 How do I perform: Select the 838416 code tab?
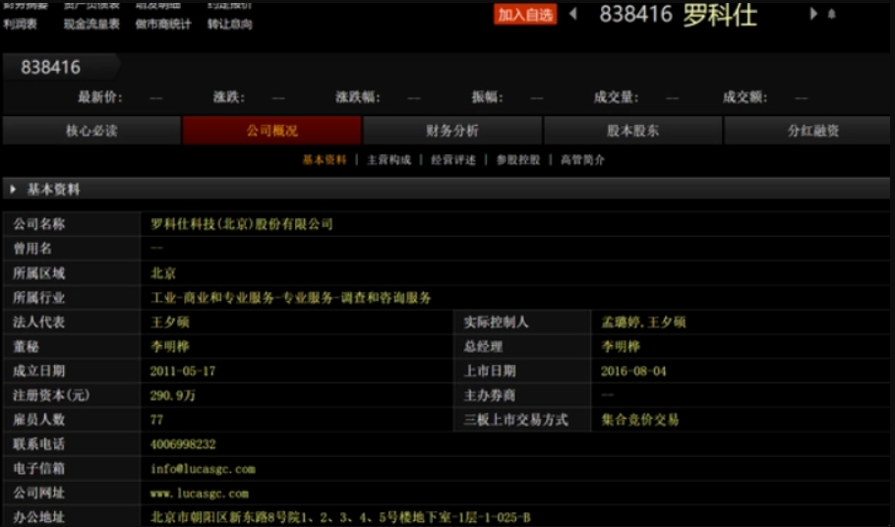pyautogui.click(x=51, y=67)
